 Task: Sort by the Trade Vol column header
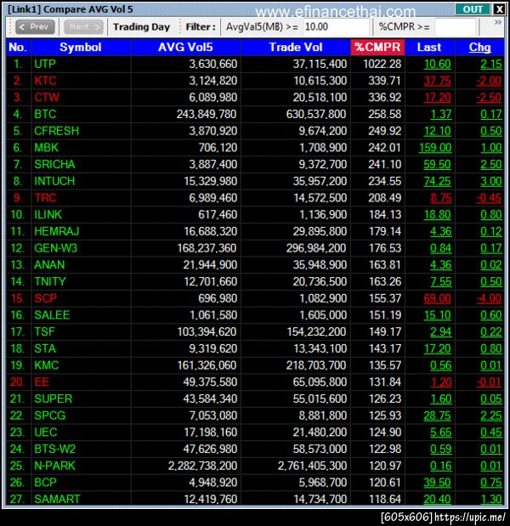click(x=295, y=48)
